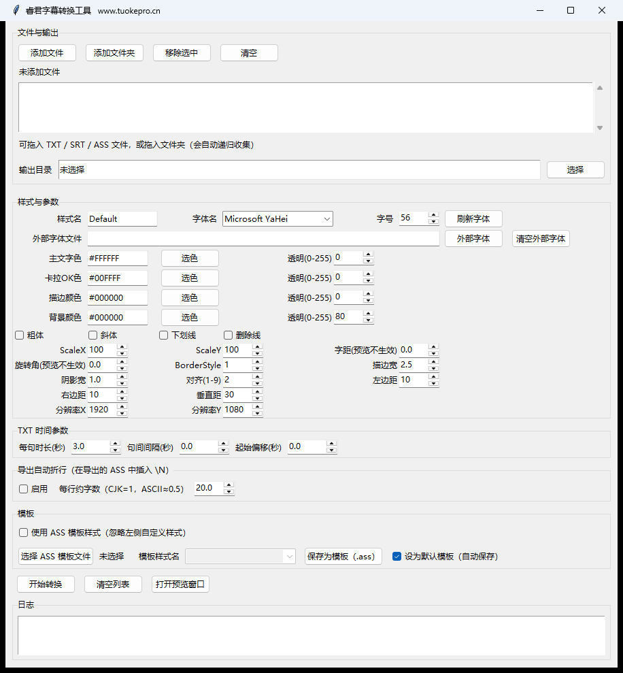Click the 样式名 Default text field
This screenshot has height=673, width=623.
[122, 219]
